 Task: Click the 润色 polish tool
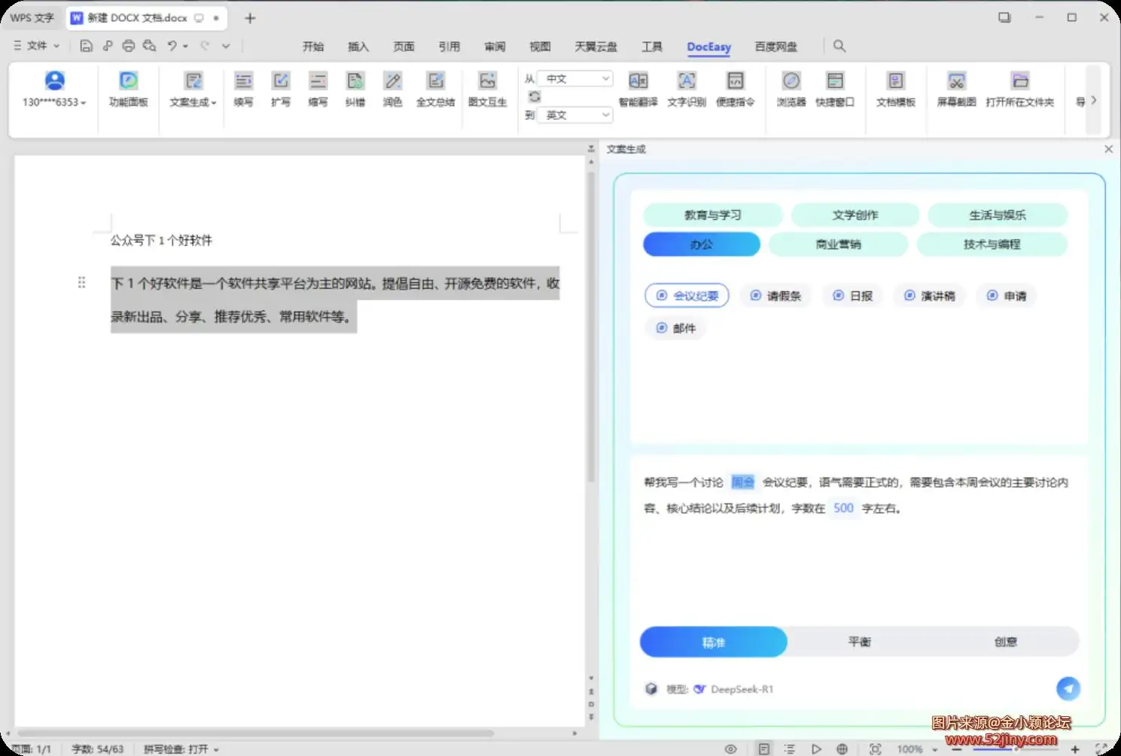click(x=392, y=89)
